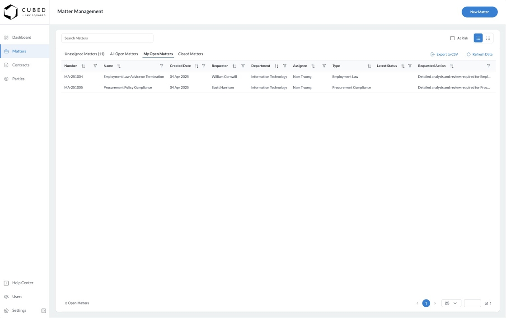506x318 pixels.
Task: Select My Open Matters tab
Action: click(158, 54)
